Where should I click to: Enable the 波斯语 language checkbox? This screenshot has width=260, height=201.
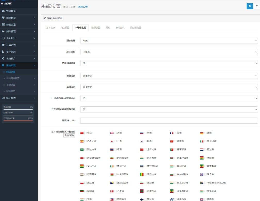point(145,183)
